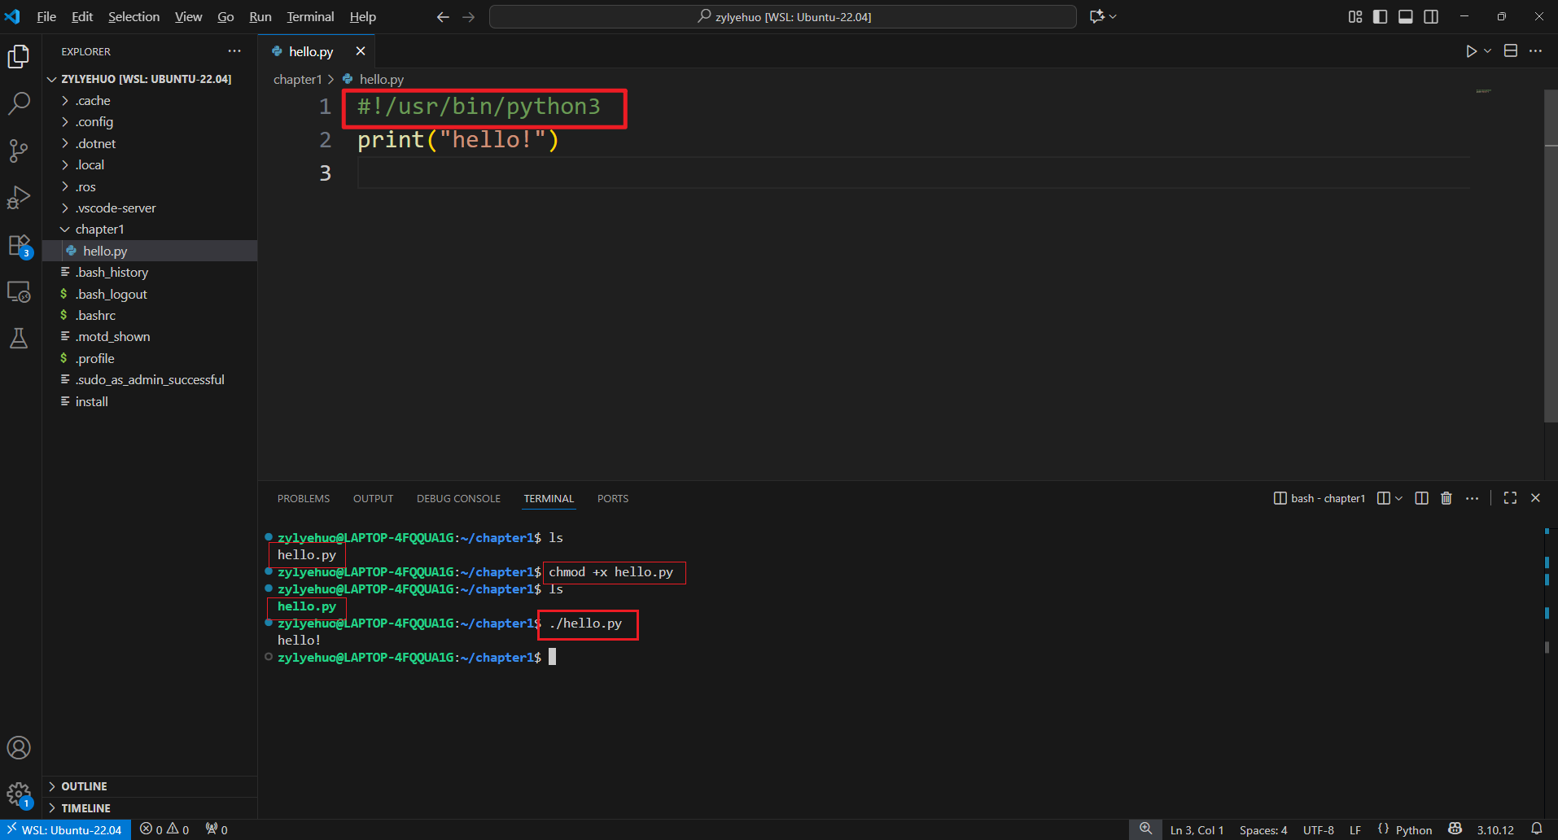The image size is (1558, 840).
Task: Open the Run button dropdown arrow
Action: [x=1487, y=51]
